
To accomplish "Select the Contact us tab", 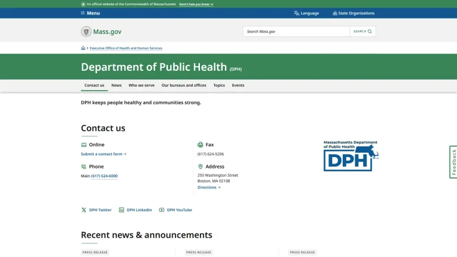I will (x=94, y=86).
